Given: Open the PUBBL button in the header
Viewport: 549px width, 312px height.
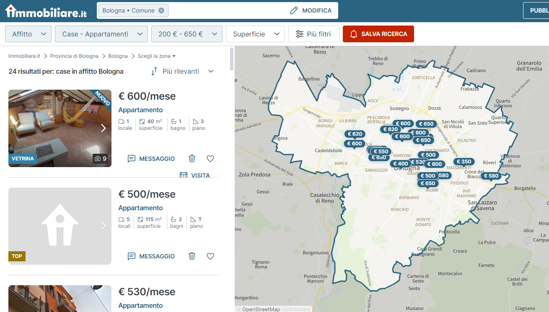Looking at the screenshot, I should click(536, 10).
